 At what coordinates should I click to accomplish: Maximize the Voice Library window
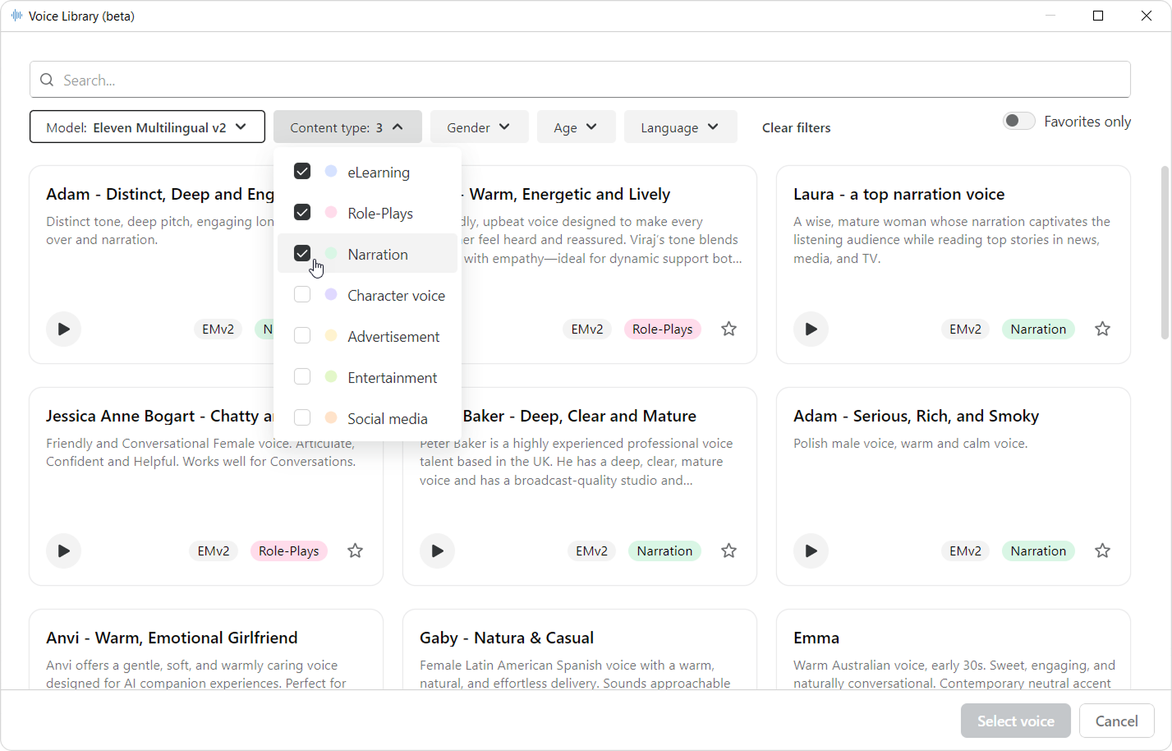(1098, 16)
